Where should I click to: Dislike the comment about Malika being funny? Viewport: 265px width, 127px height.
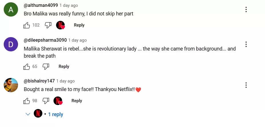(48, 25)
